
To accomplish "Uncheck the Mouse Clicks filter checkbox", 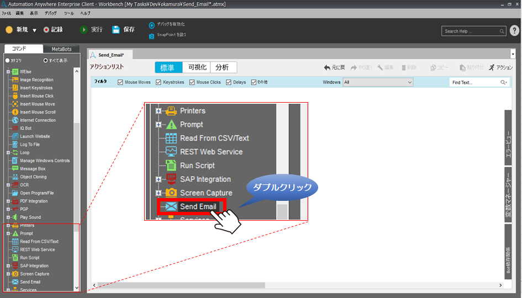I will click(x=192, y=82).
